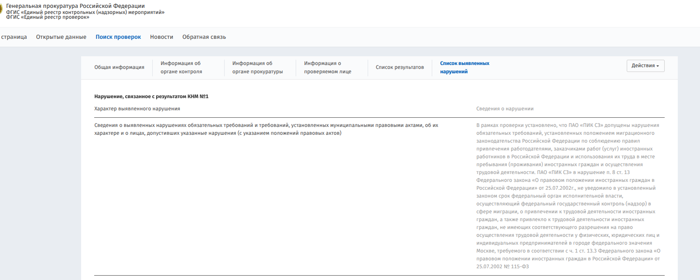The height and width of the screenshot is (280, 700).
Task: Open Открытые данные in the navigation menu
Action: tap(61, 37)
